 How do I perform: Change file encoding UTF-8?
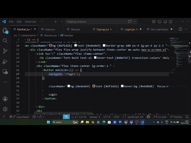point(107,117)
